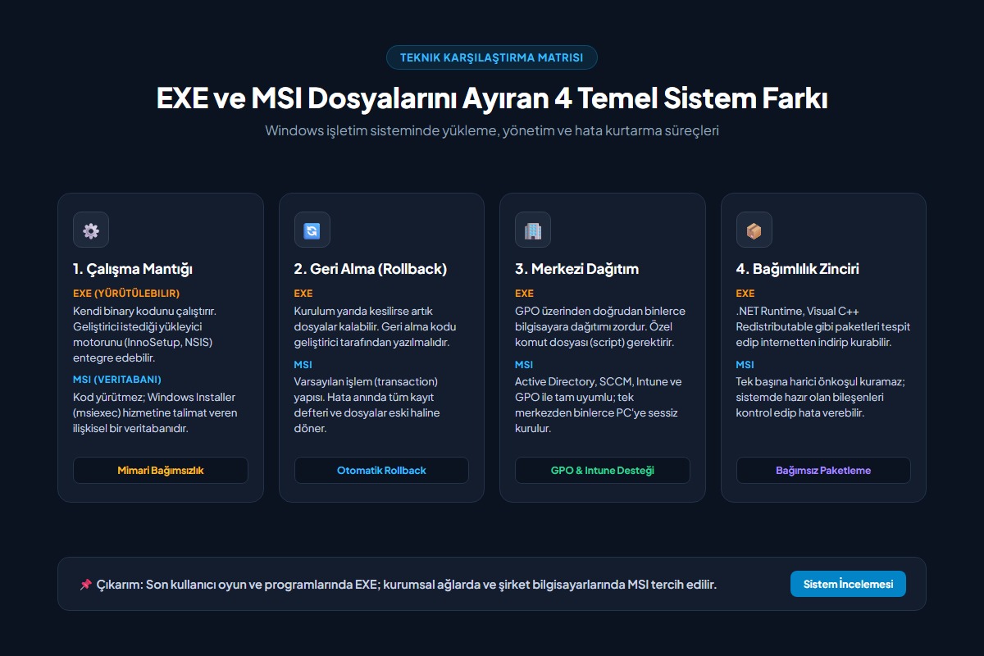The width and height of the screenshot is (984, 656).
Task: Click the MSI label in Geri Alma card
Action: 303,364
